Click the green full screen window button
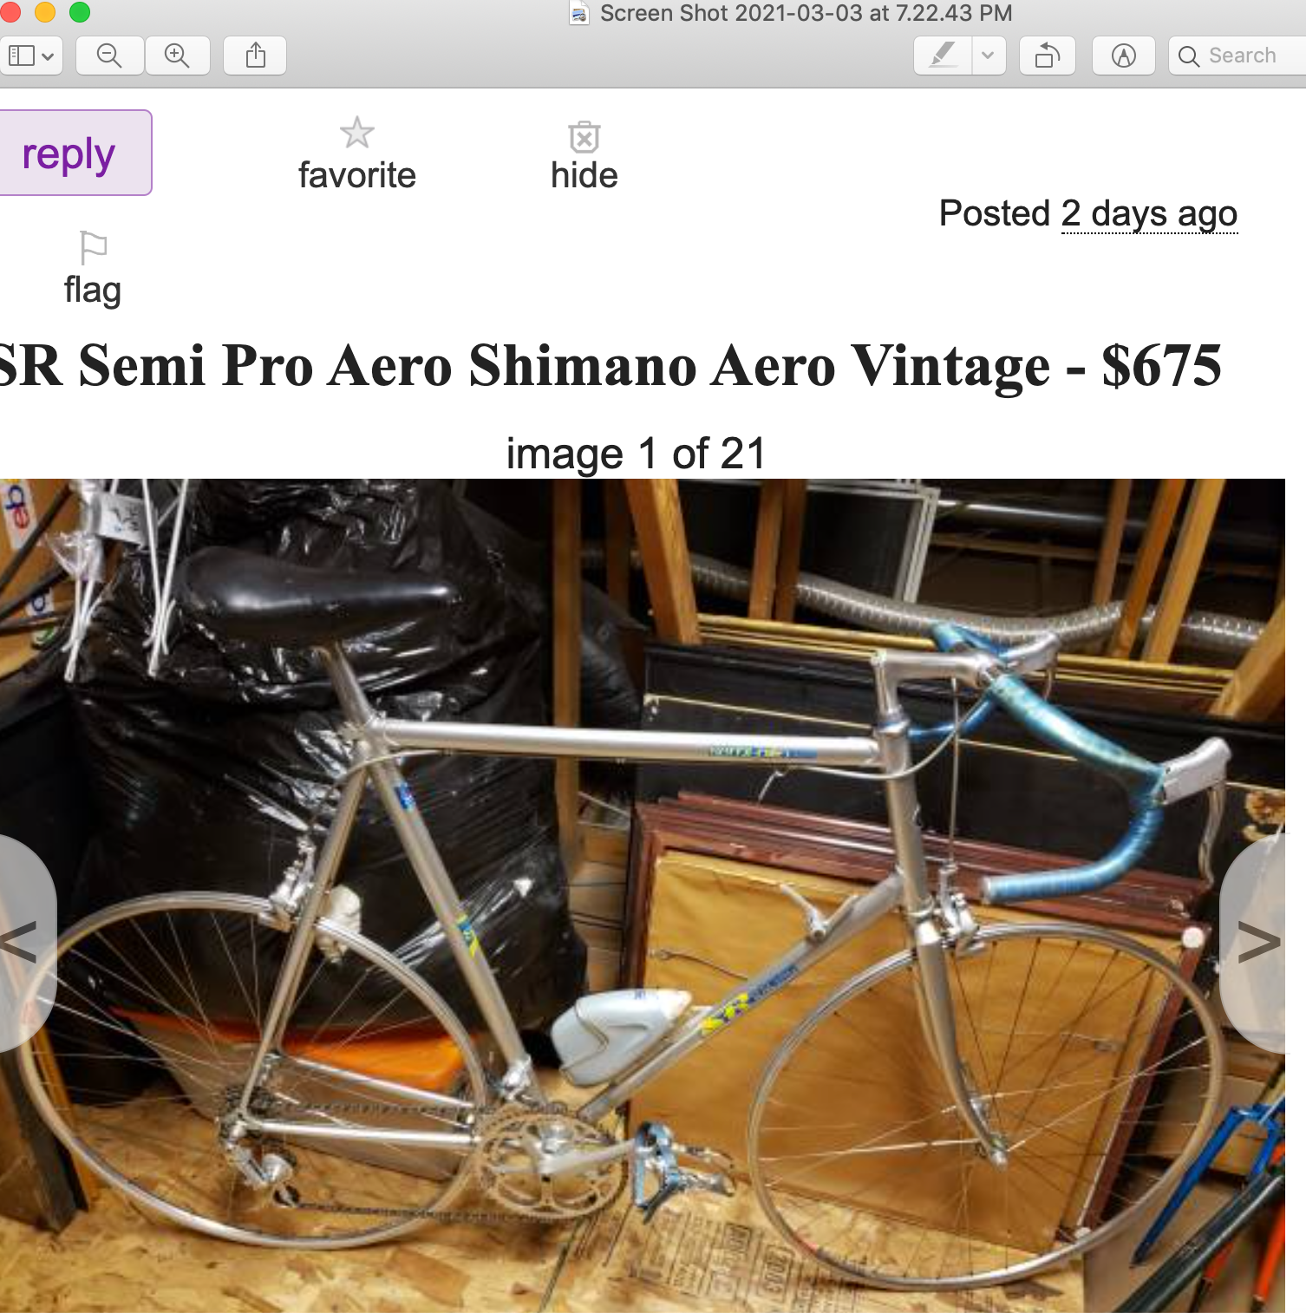 coord(80,12)
